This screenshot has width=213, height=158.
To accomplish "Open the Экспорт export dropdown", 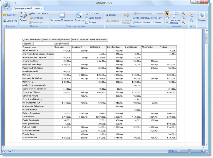I will coord(202,17).
